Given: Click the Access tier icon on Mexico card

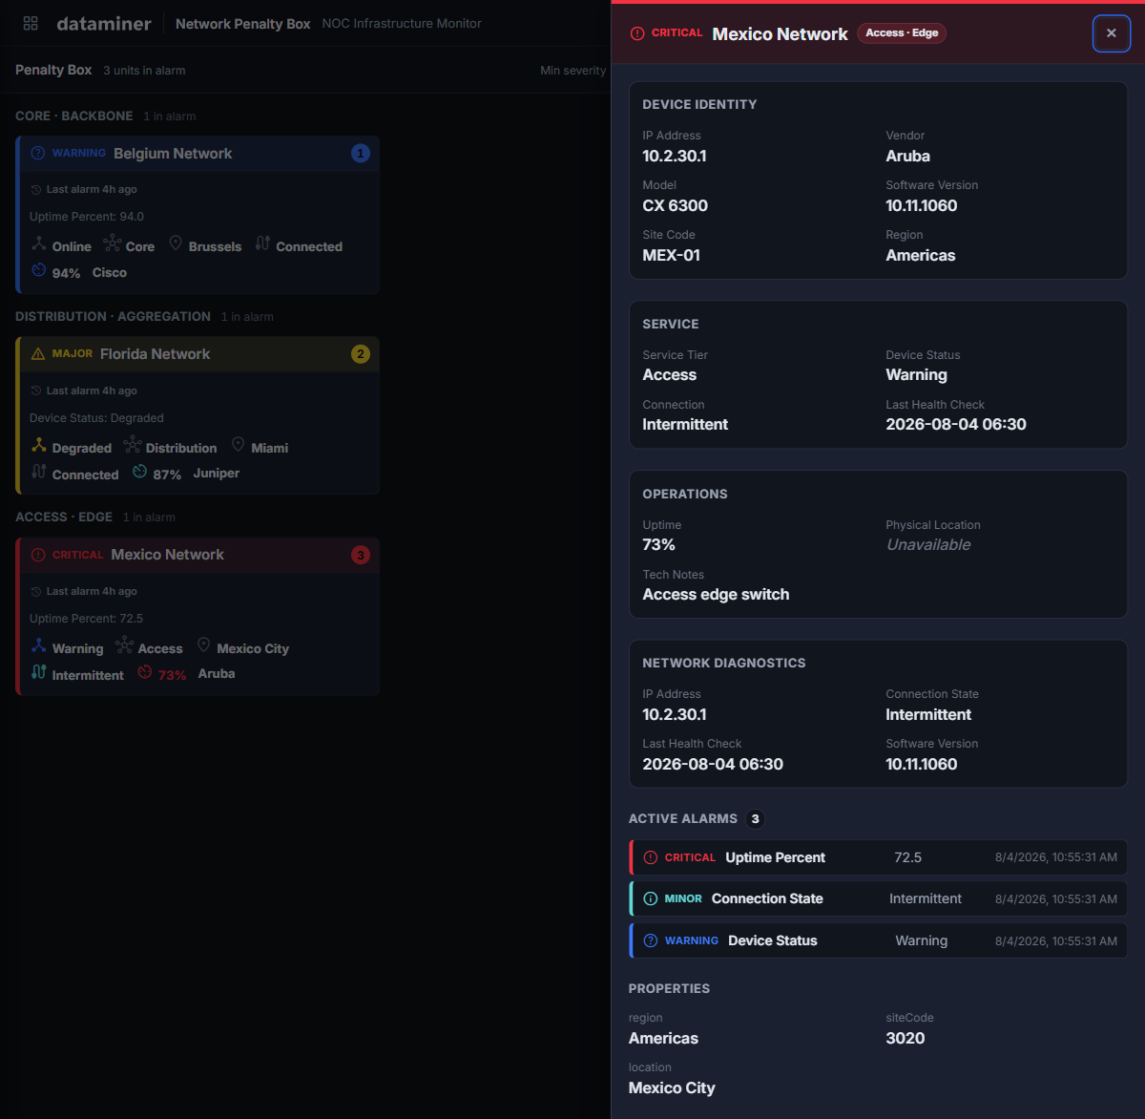Looking at the screenshot, I should 125,645.
